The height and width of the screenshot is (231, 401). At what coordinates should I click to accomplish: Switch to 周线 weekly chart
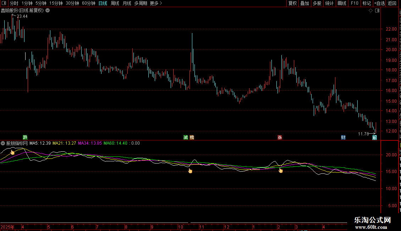115,3
